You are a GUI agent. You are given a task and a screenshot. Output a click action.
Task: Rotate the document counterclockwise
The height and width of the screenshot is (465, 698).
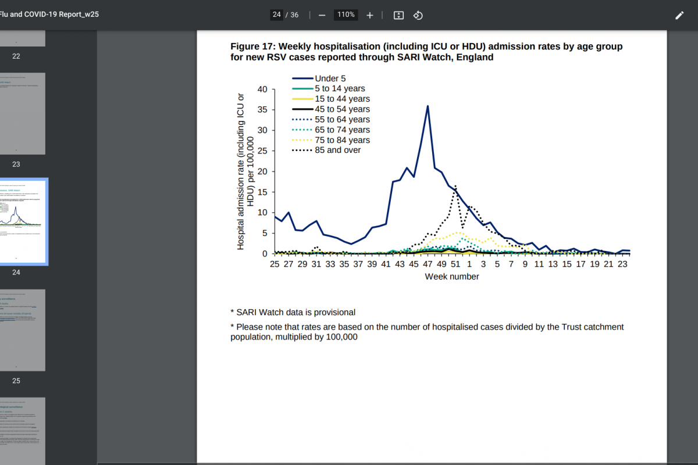(x=418, y=15)
